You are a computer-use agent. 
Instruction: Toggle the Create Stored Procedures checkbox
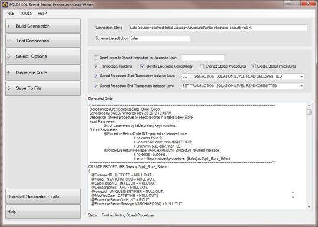tap(253, 66)
